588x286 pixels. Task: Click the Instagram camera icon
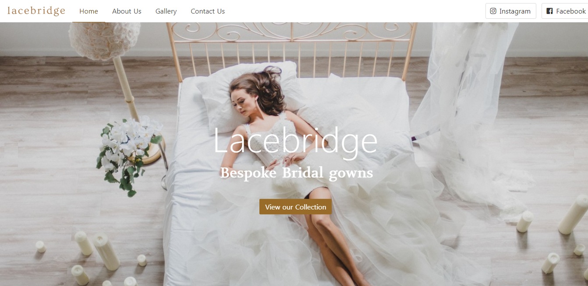point(493,11)
